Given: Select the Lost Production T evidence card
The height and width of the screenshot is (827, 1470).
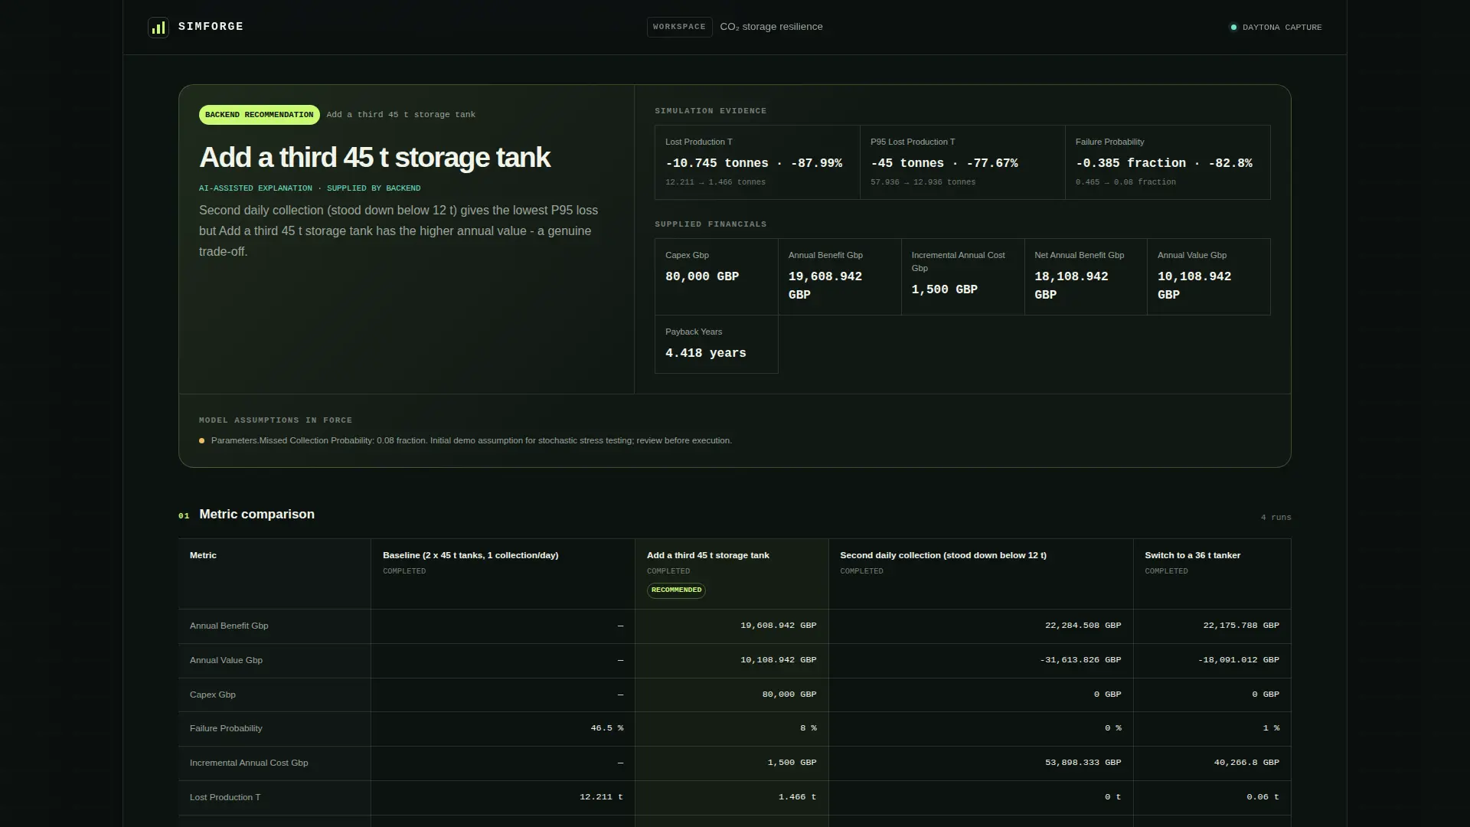Looking at the screenshot, I should 757,162.
